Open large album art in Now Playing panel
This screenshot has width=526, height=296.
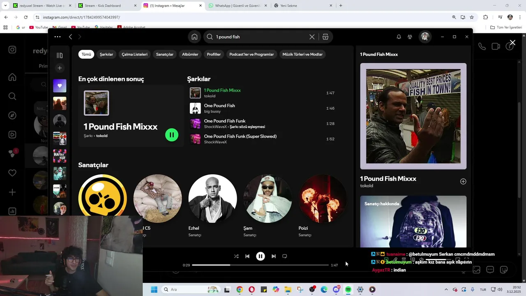413,116
